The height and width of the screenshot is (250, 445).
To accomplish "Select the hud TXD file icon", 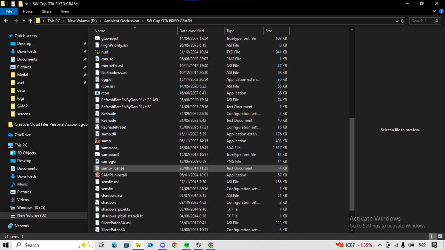I will click(x=97, y=52).
